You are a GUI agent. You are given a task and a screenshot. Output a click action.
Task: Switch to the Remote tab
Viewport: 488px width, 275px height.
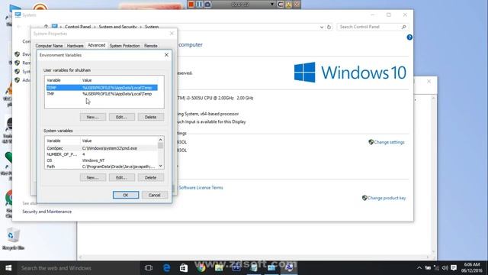click(x=151, y=46)
